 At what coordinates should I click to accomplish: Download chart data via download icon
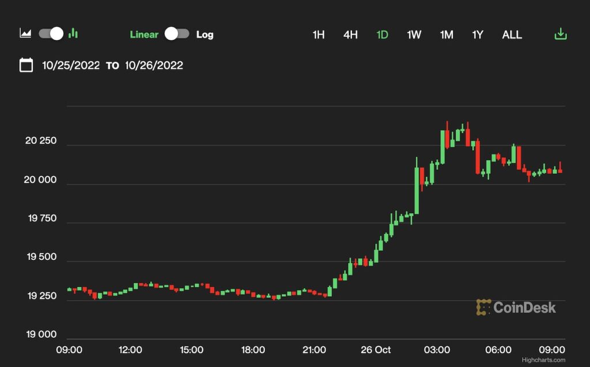(x=561, y=34)
